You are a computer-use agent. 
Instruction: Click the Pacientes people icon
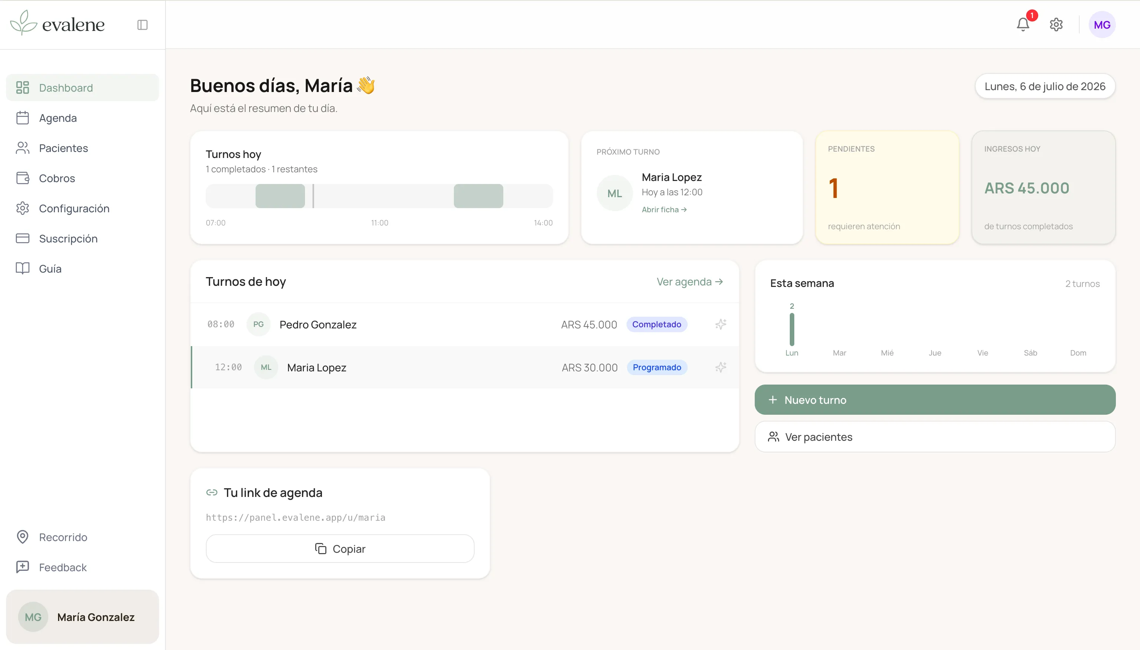tap(22, 148)
